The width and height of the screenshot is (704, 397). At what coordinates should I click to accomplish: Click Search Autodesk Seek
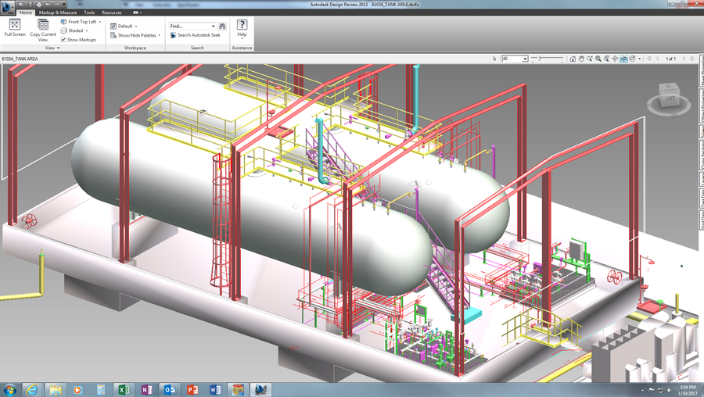[196, 35]
